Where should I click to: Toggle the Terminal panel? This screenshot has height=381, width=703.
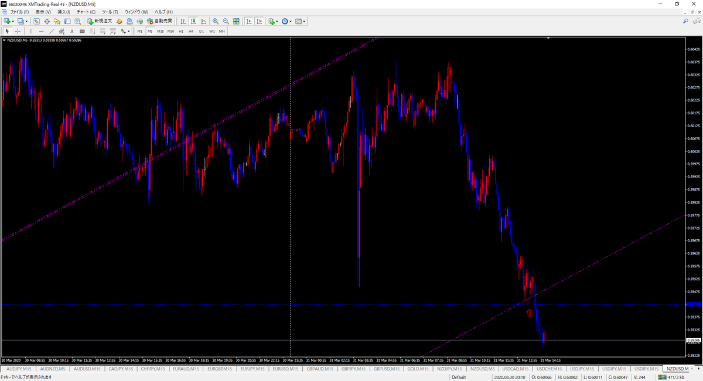(x=67, y=21)
